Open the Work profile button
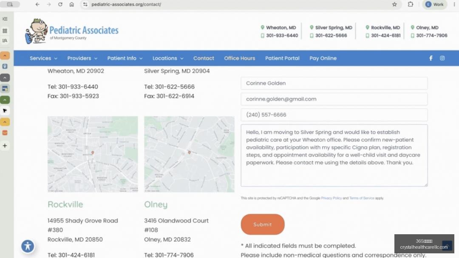Viewport: 459px width, 258px height. (x=435, y=4)
